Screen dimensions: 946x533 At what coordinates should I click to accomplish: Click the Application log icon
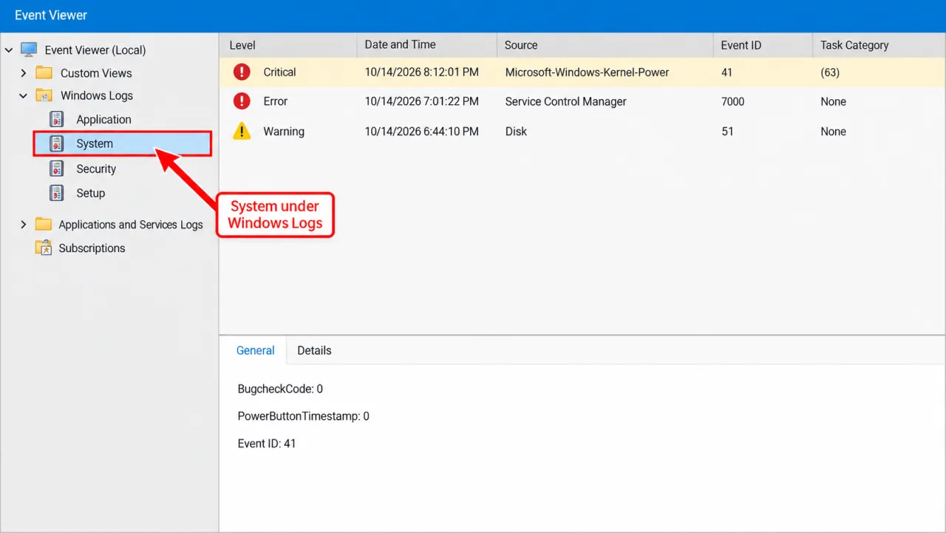[57, 119]
